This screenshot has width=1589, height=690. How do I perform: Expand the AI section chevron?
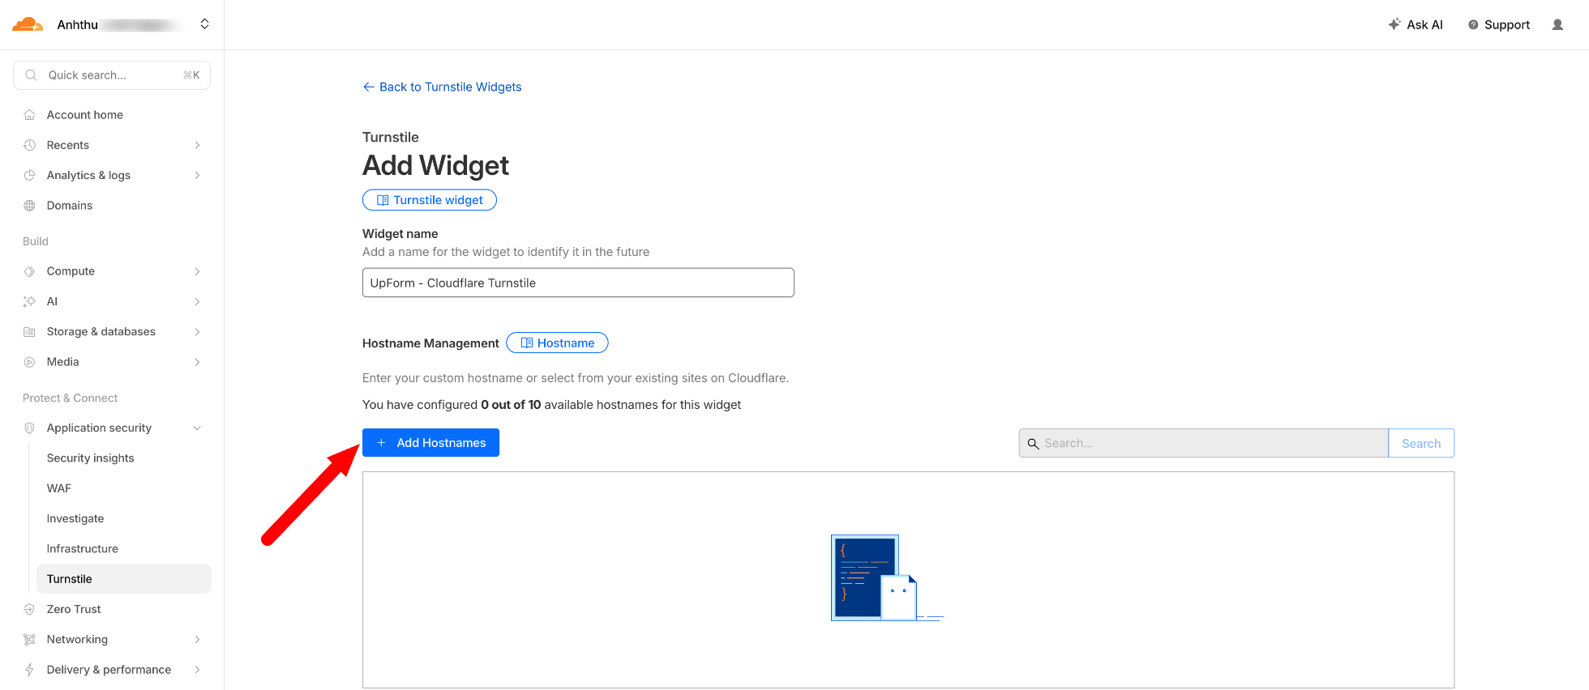point(197,301)
